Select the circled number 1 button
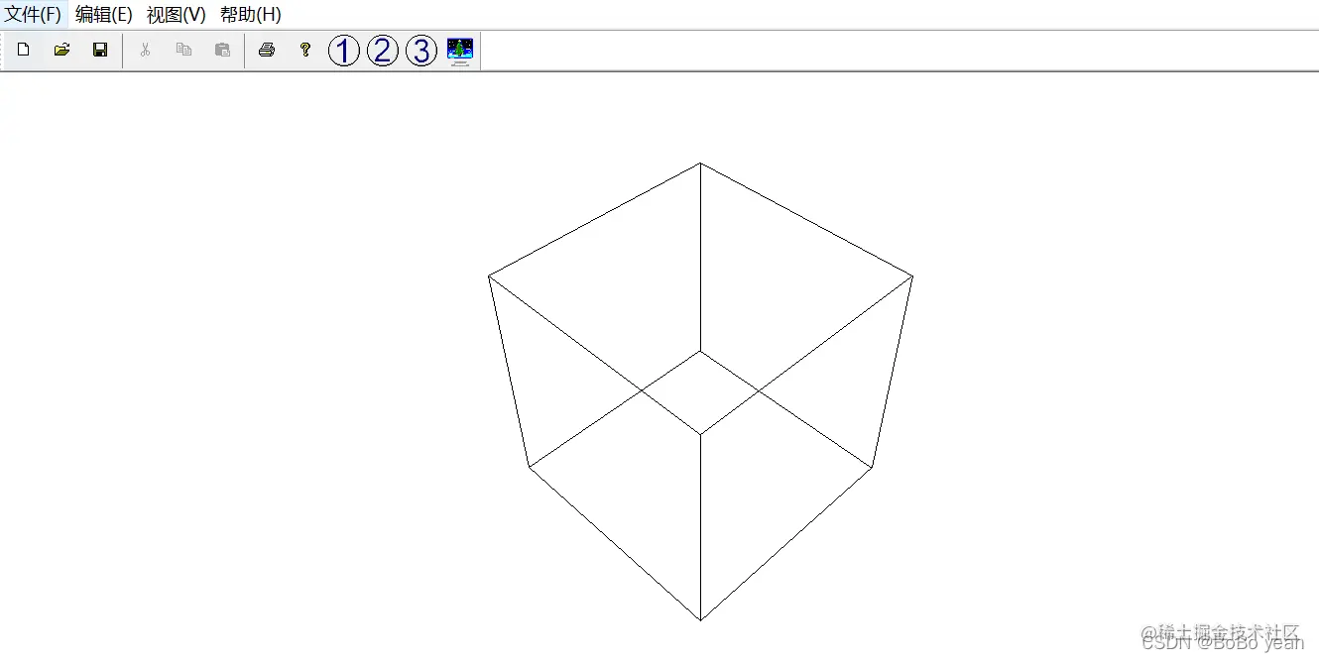Screen dimensions: 1319x662 (344, 51)
